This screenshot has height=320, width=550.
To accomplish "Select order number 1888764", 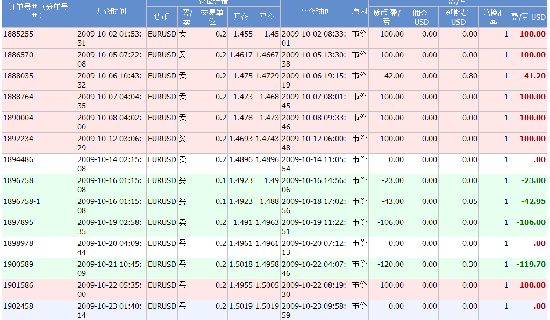I will click(x=19, y=97).
